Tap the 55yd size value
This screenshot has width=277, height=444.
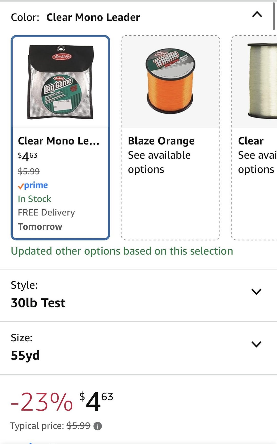click(25, 355)
